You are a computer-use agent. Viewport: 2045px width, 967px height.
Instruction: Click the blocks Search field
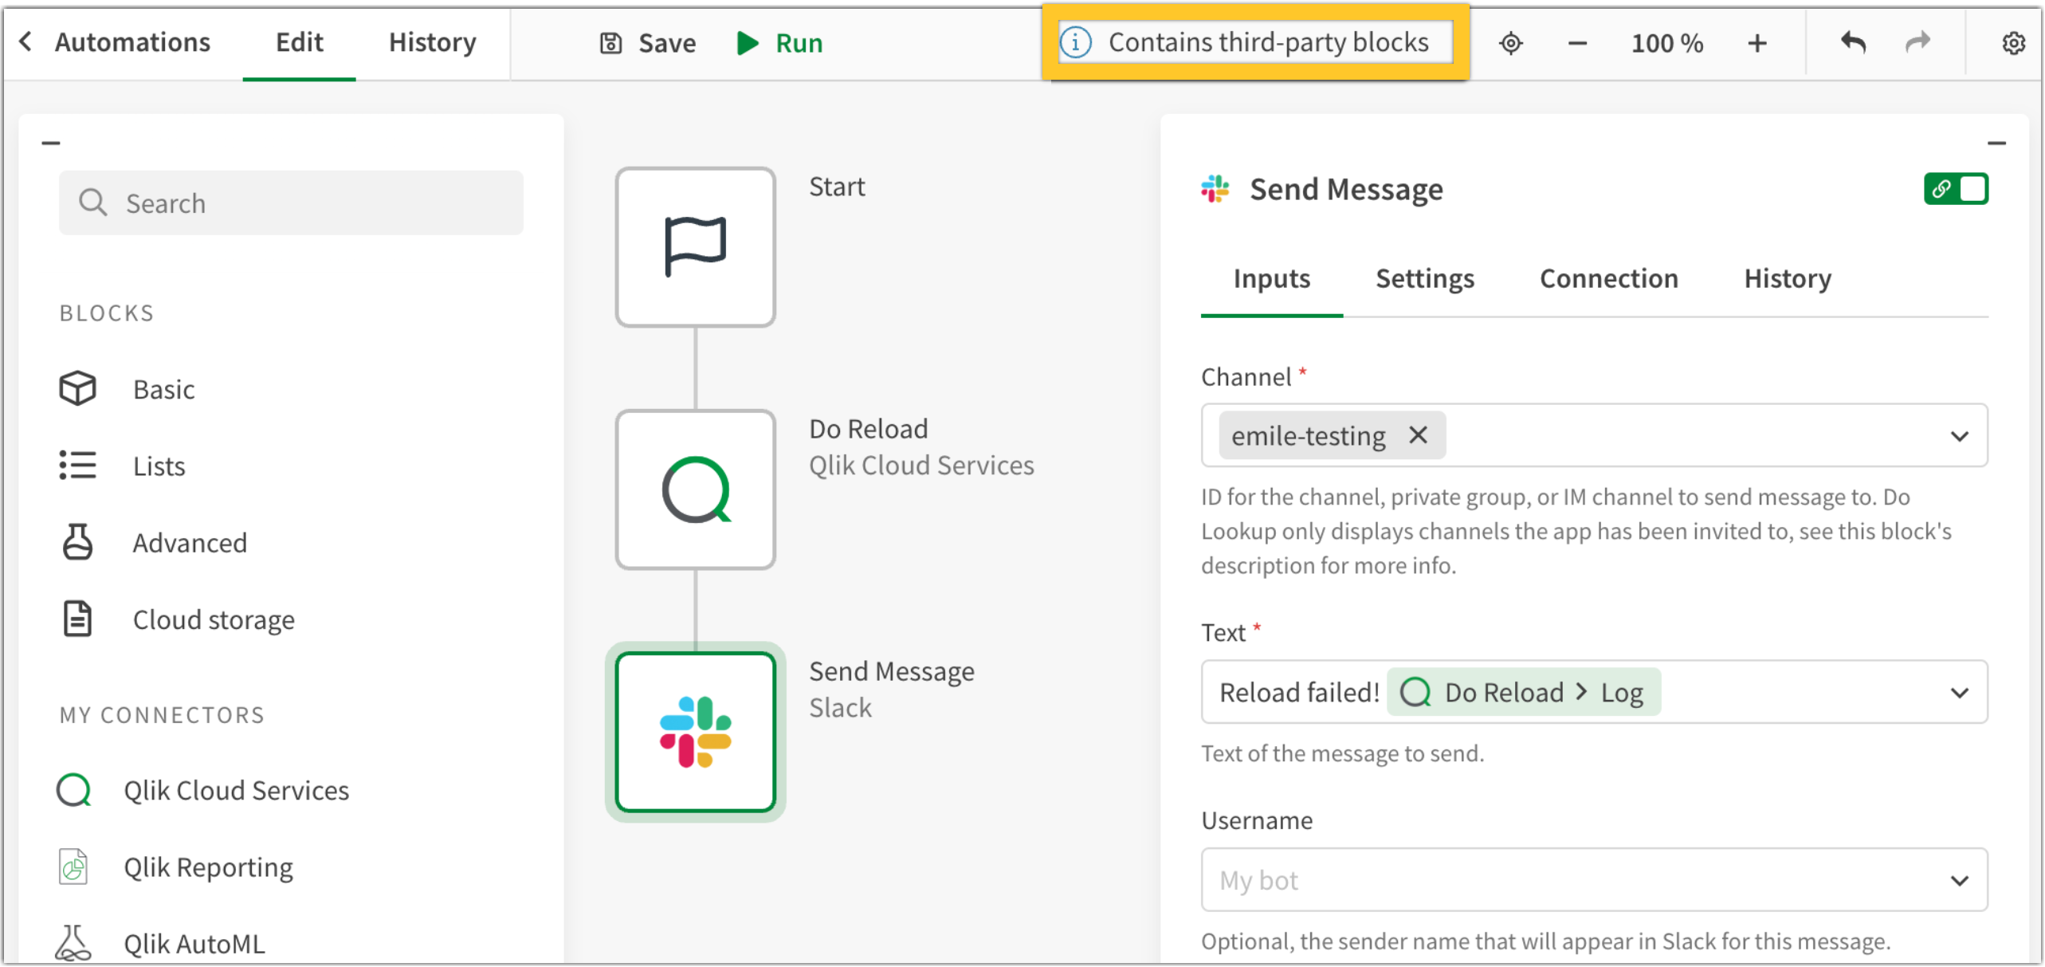[290, 202]
